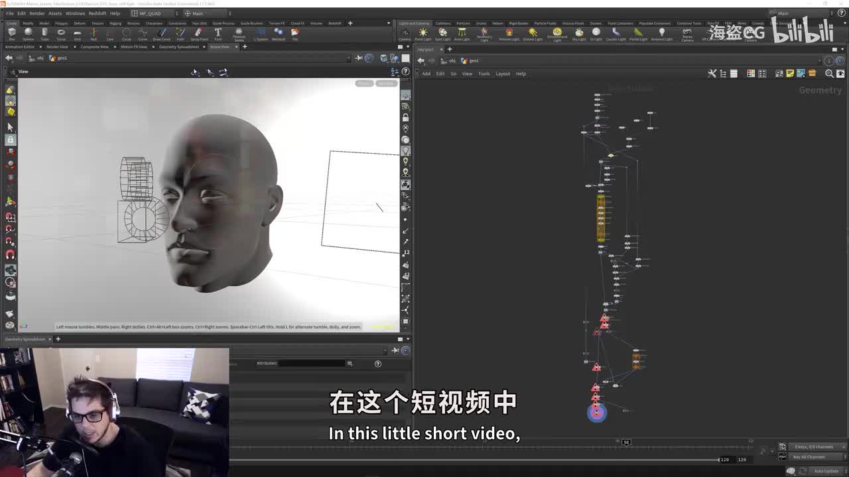Open the Main radial menu dropdown
849x477 pixels.
(206, 13)
